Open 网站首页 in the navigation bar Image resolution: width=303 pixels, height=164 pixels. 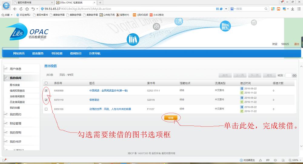click(x=19, y=54)
